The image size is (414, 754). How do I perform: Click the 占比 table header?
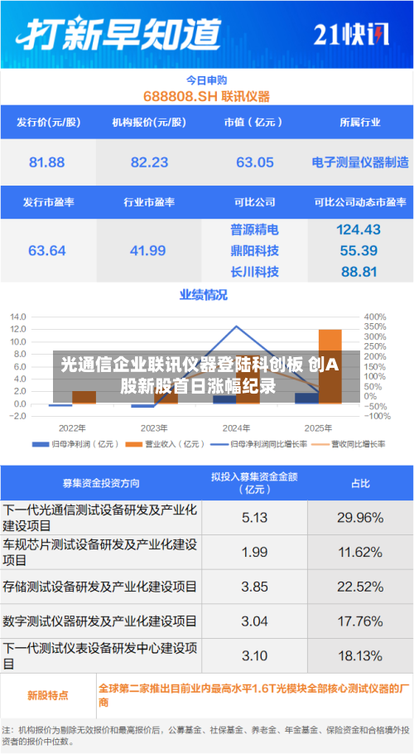[360, 483]
